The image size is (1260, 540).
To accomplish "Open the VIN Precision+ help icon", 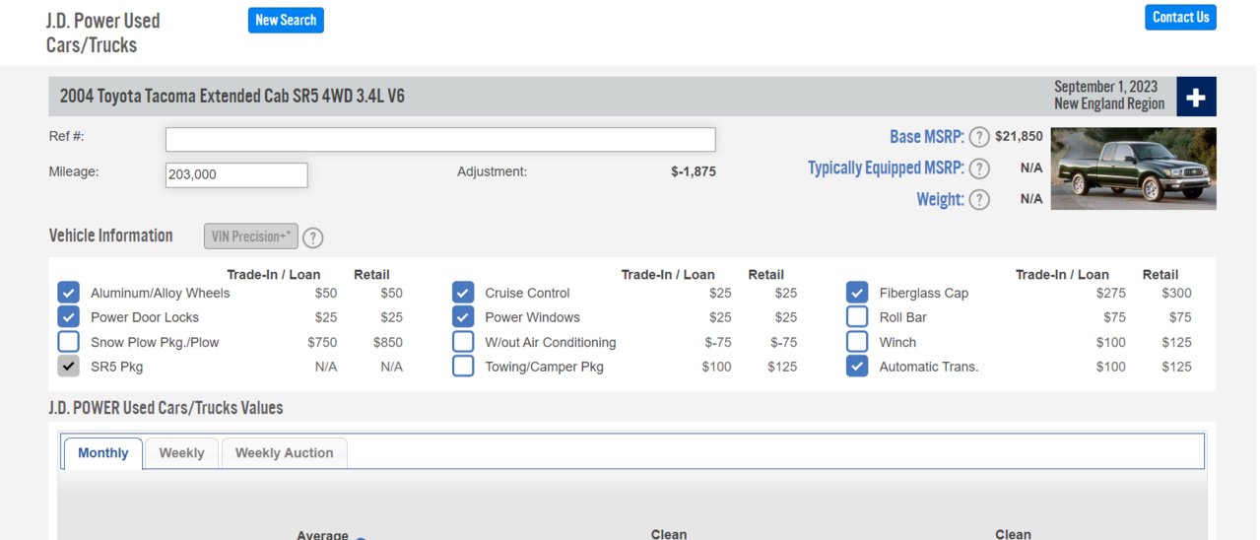I will pyautogui.click(x=312, y=237).
